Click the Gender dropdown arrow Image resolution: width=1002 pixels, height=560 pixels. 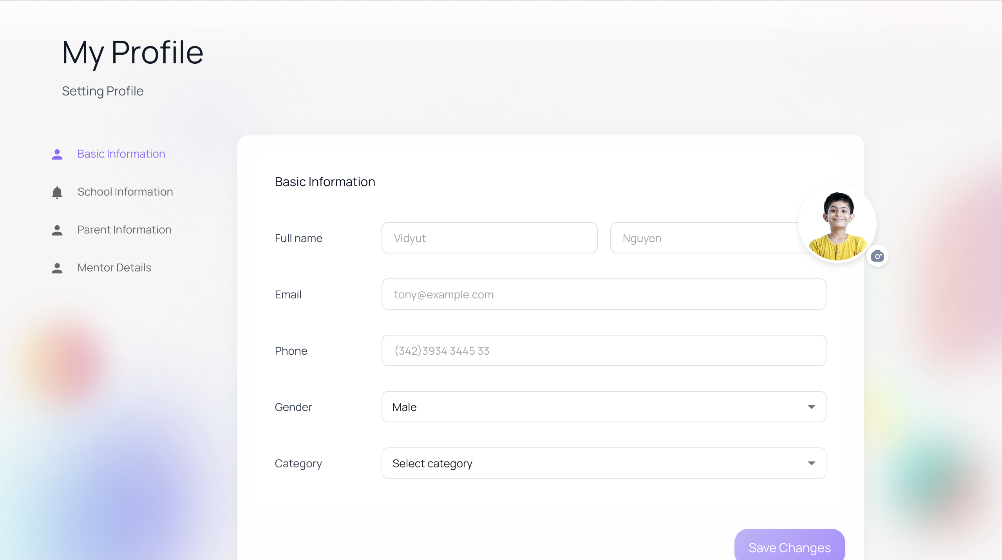(x=811, y=407)
